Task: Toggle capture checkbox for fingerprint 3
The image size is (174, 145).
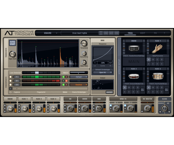Action: click(x=10, y=85)
